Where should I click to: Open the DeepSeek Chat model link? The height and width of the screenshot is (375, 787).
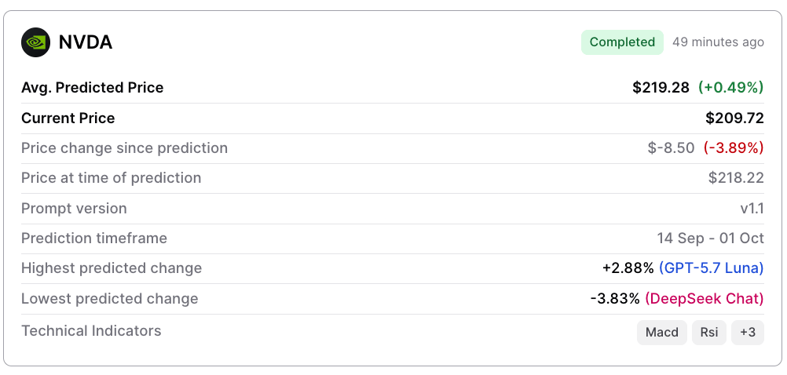[x=705, y=299]
